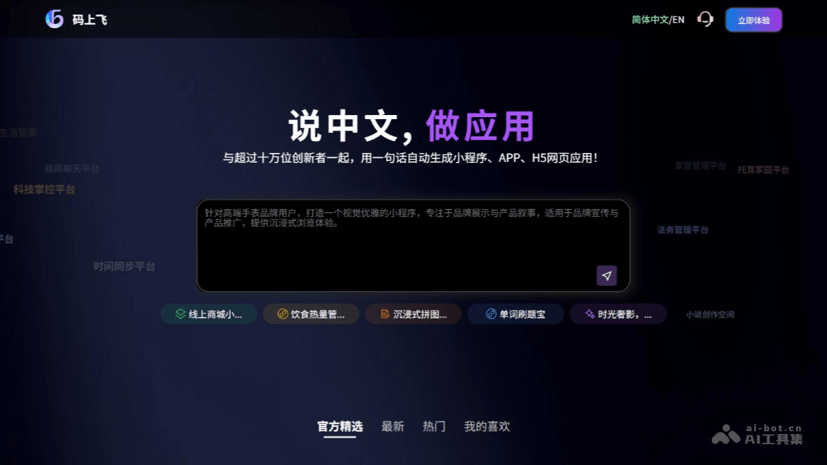
Task: Click the 立即体验 button
Action: (753, 19)
